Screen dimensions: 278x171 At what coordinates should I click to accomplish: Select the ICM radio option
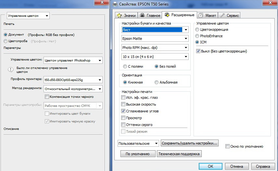[x=197, y=42]
